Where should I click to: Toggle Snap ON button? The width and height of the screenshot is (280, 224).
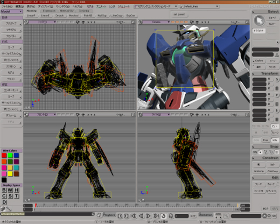[x=255, y=152]
